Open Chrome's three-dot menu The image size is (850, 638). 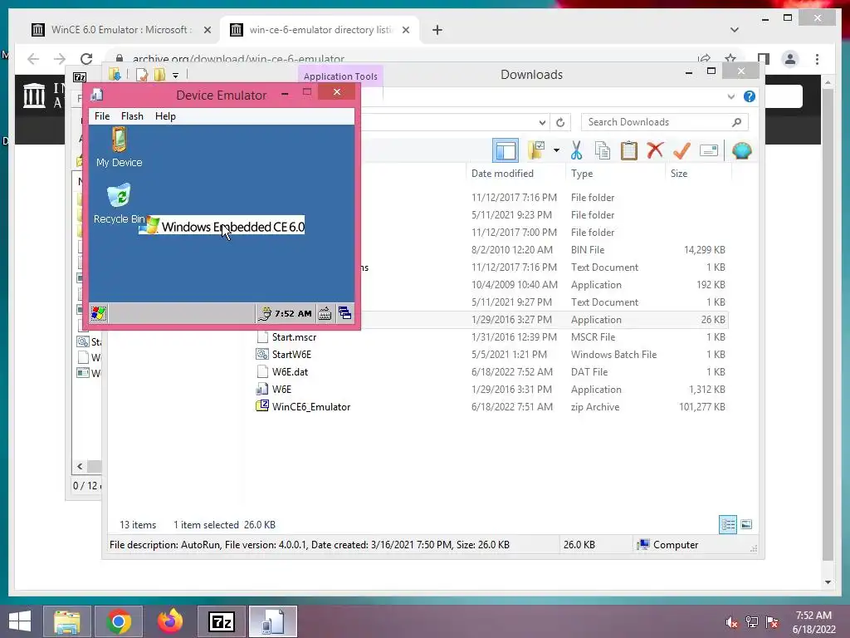pos(817,59)
